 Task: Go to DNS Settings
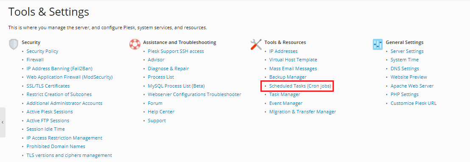click(x=405, y=69)
